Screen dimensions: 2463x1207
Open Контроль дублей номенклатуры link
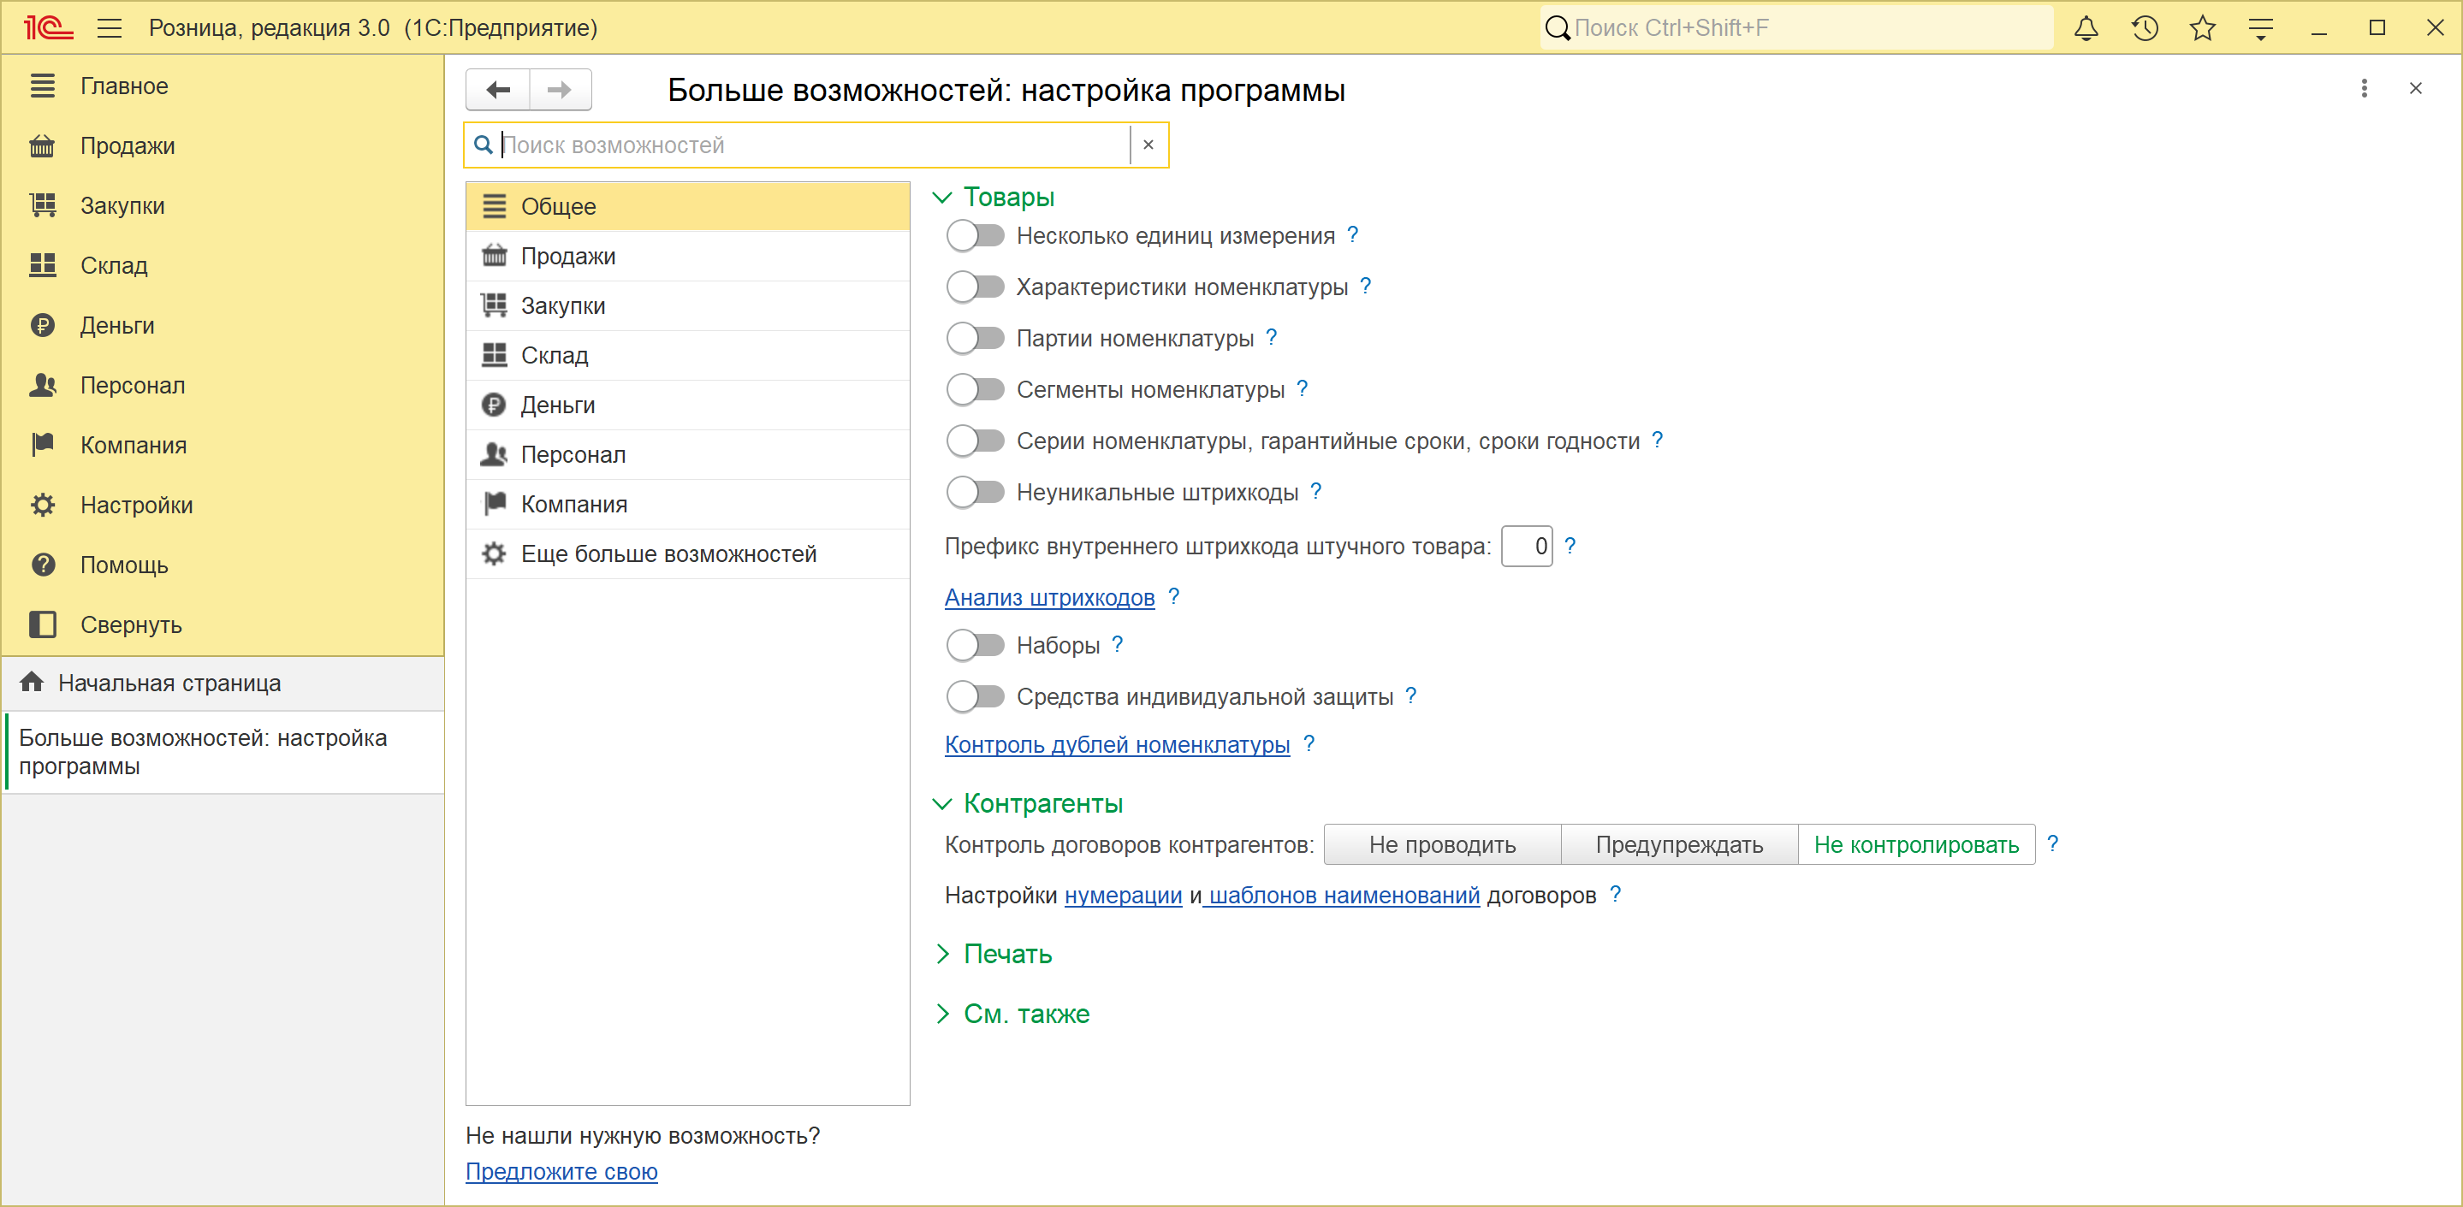(1117, 744)
